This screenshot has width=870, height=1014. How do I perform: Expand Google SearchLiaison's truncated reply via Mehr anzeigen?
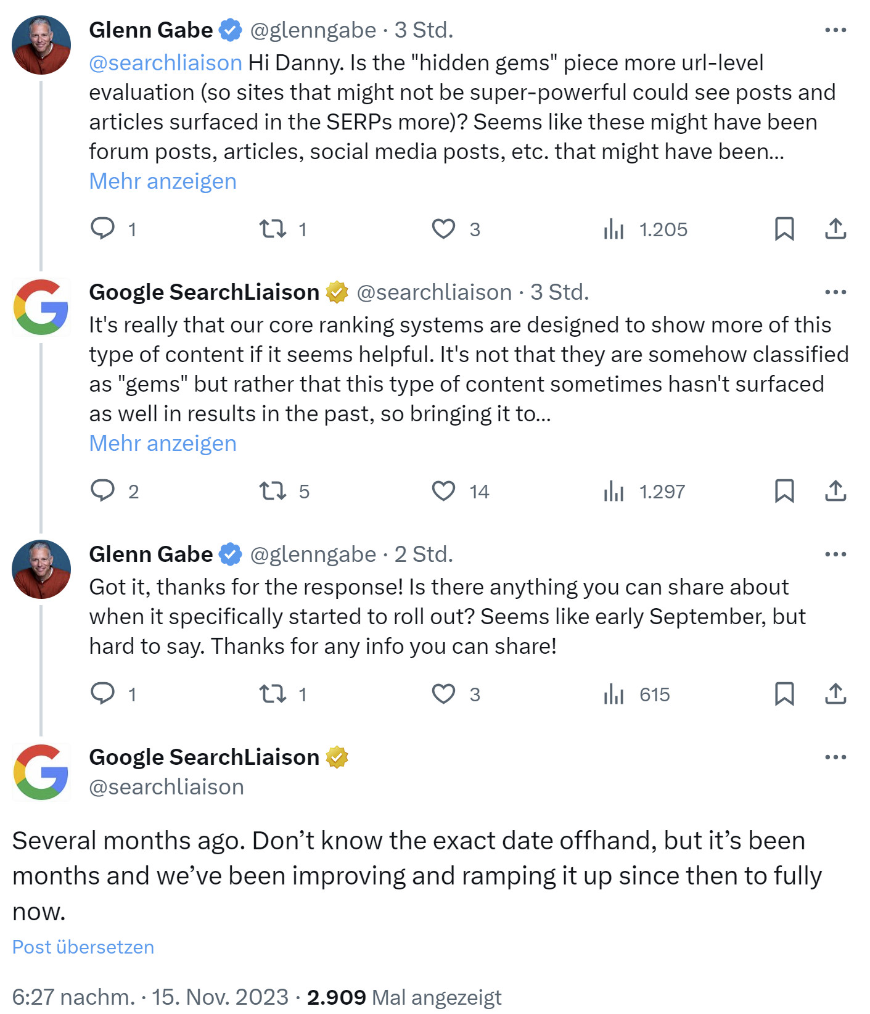click(x=162, y=443)
